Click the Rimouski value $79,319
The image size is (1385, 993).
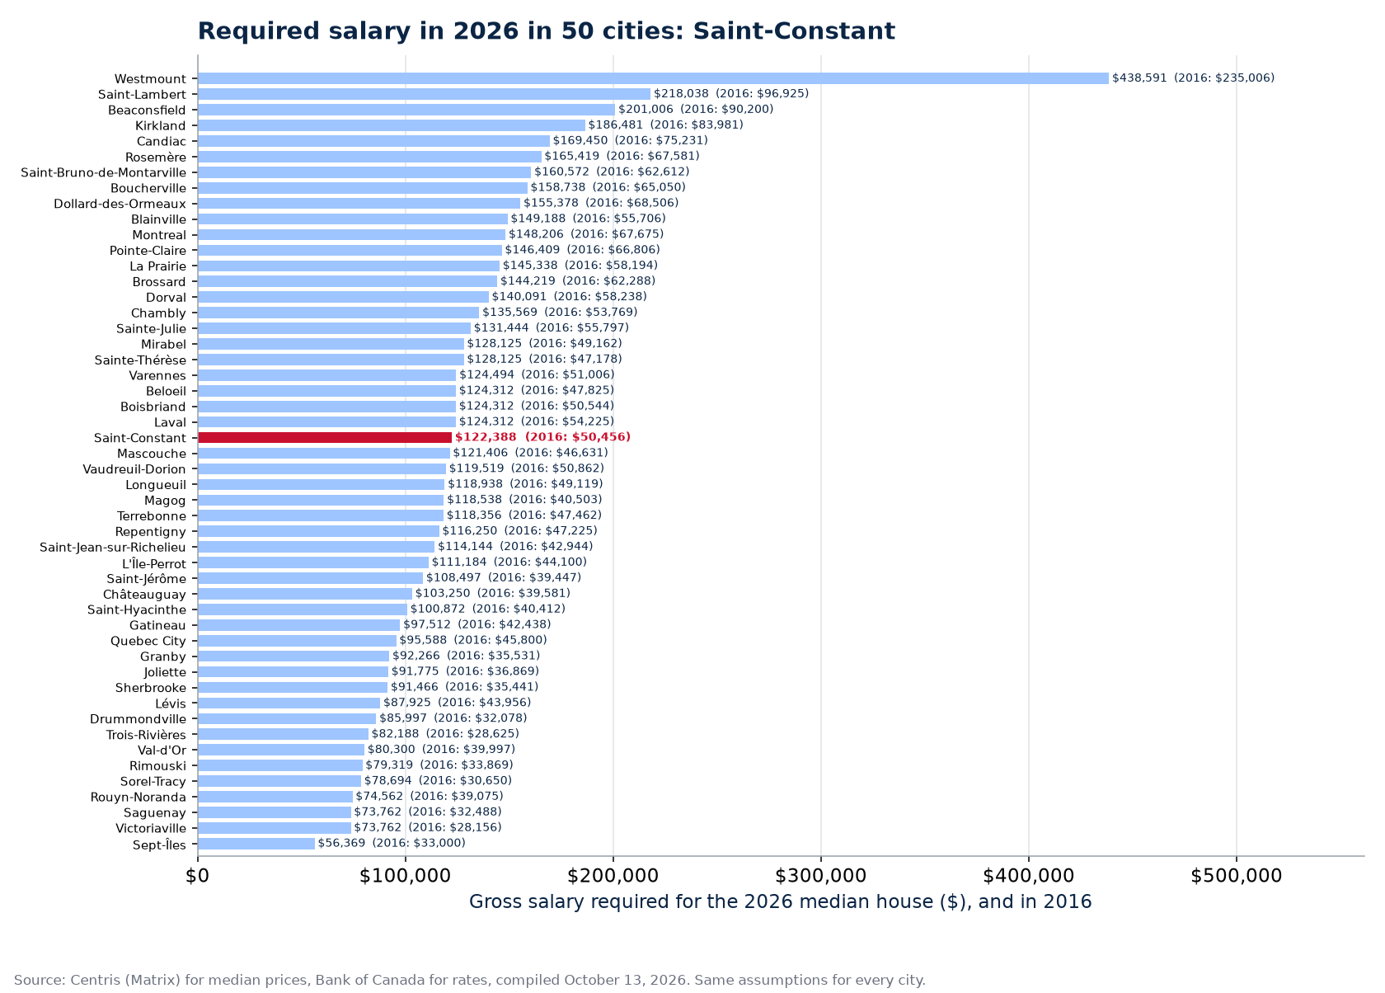[x=439, y=765]
